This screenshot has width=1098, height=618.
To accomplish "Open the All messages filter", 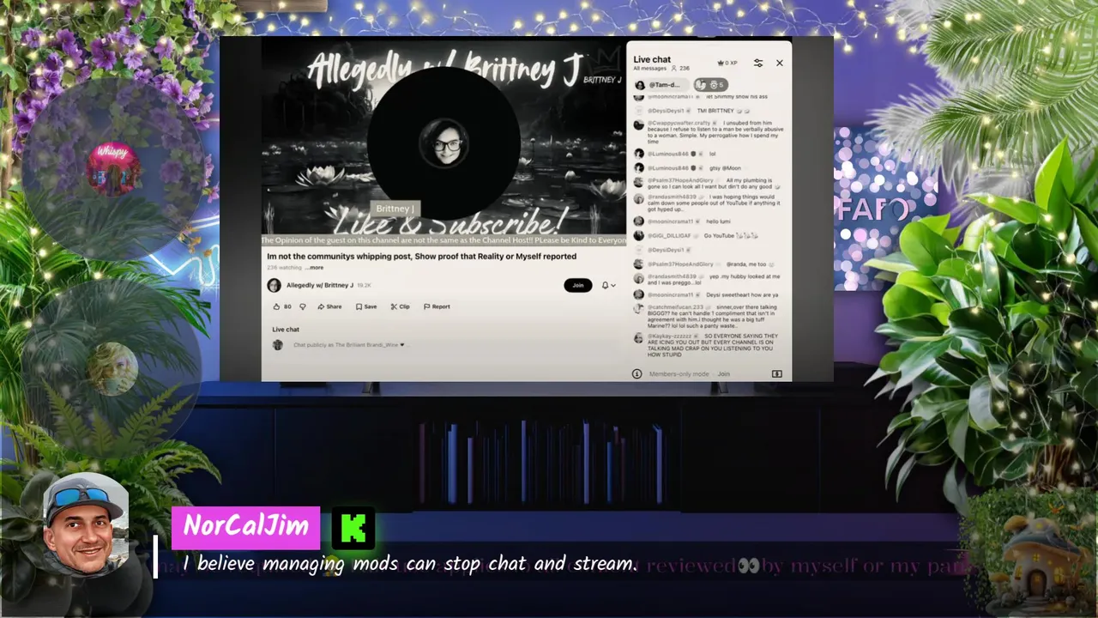I will (650, 68).
